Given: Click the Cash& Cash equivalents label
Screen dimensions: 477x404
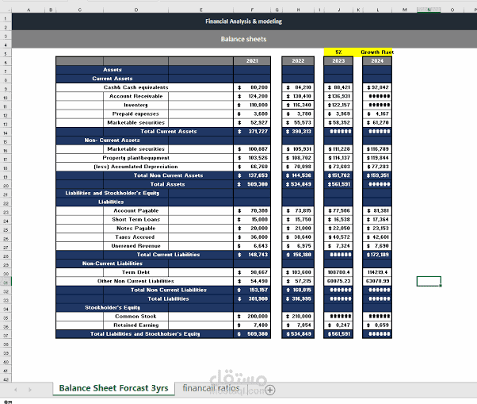Looking at the screenshot, I should coord(135,87).
